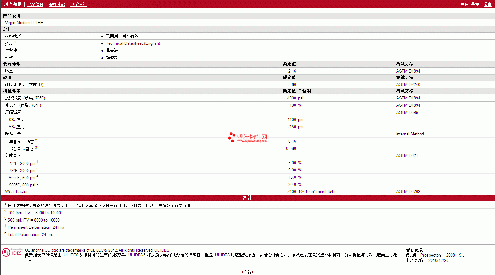Click the <广告> text at bottom
Screen dimensions: 495x275
[248, 272]
